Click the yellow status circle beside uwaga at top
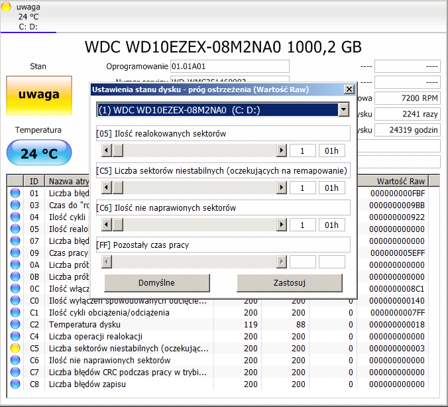 6,6
